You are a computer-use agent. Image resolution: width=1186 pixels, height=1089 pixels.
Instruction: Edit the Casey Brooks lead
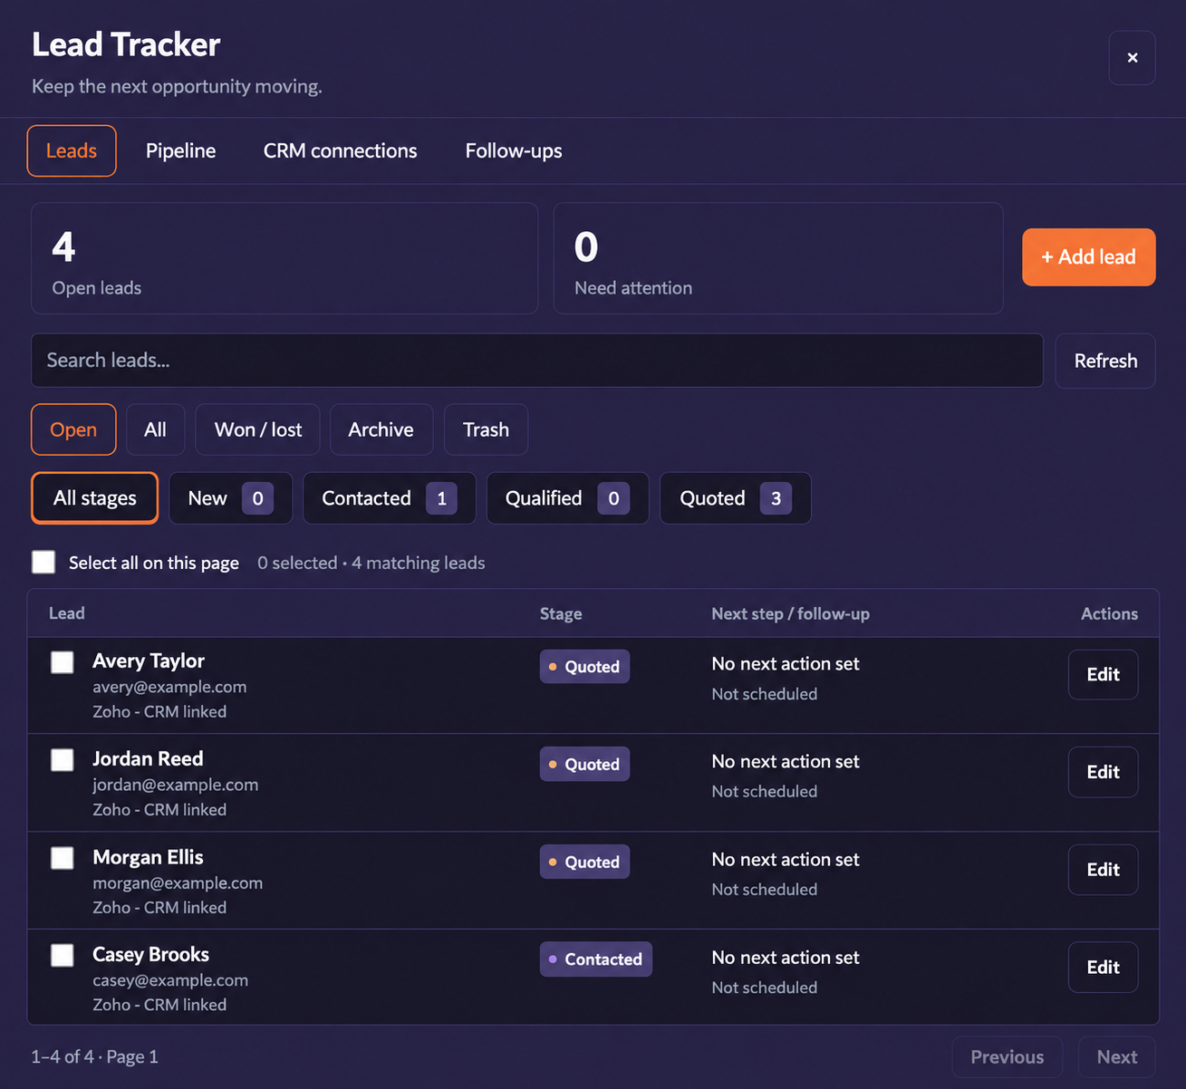click(1103, 968)
